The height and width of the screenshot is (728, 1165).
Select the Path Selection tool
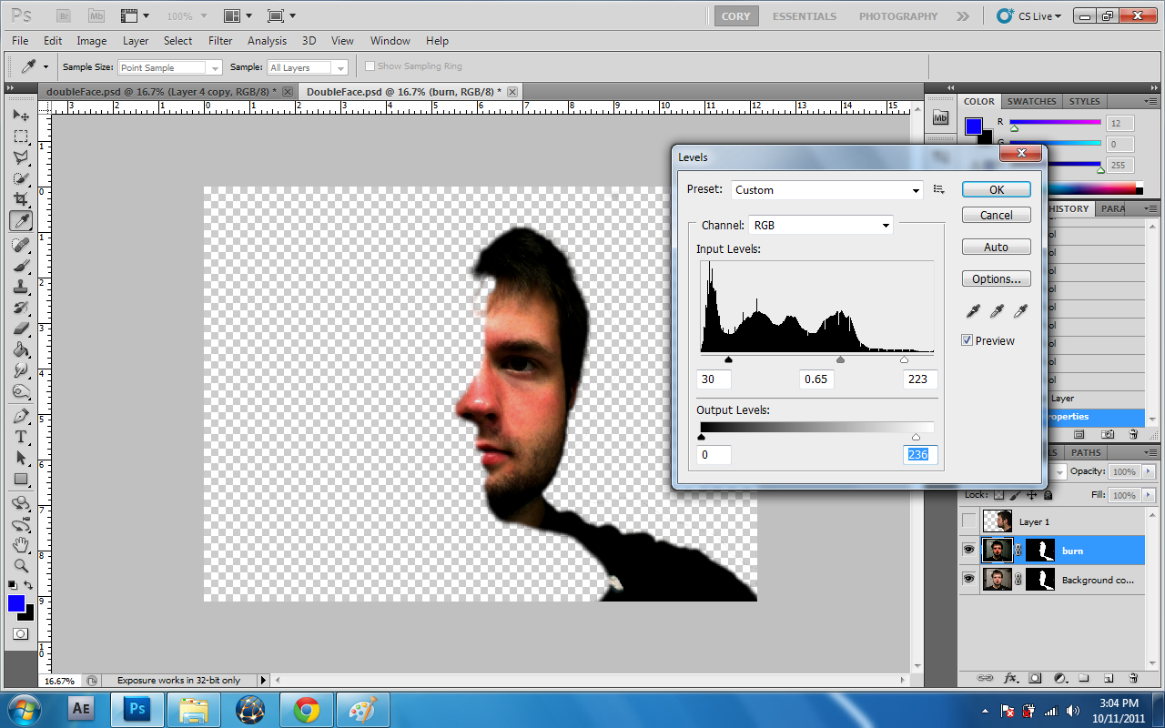coord(20,458)
